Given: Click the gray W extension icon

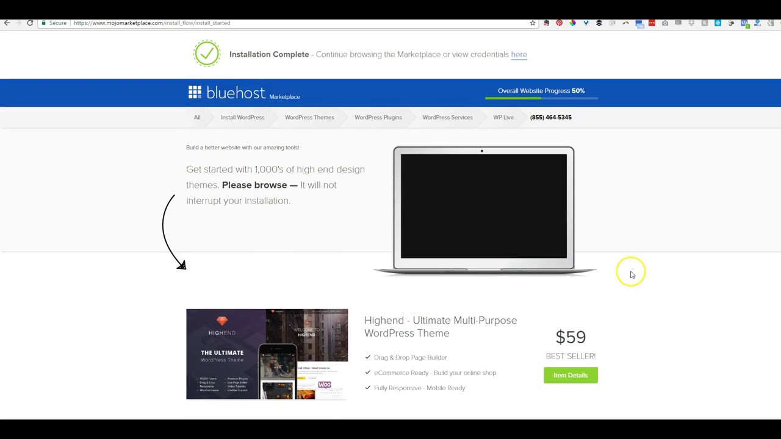Looking at the screenshot, I should [x=678, y=23].
